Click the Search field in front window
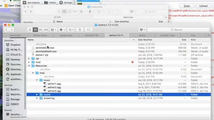The image size is (214, 120). pyautogui.click(x=178, y=30)
